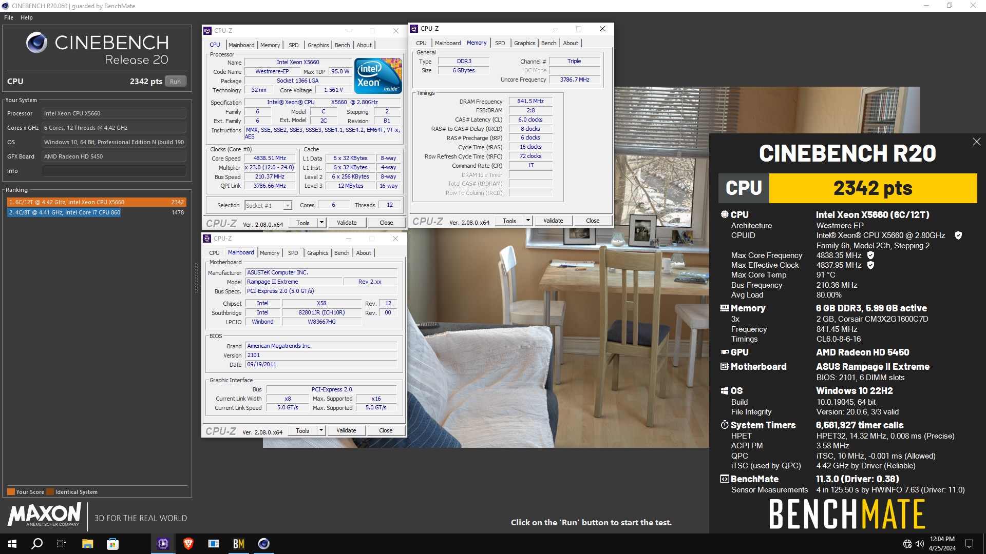Click the network tray icon
The width and height of the screenshot is (986, 554).
tap(907, 544)
